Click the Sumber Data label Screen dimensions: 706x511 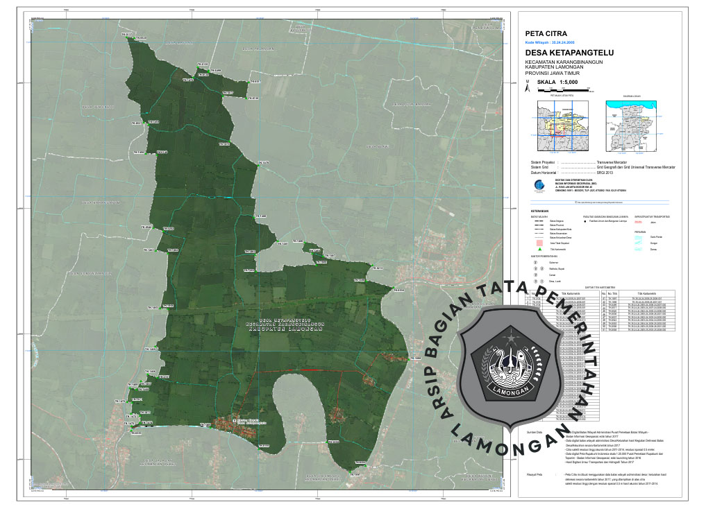(x=535, y=431)
